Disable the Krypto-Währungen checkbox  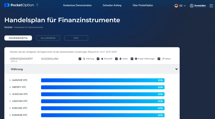pyautogui.click(x=132, y=59)
